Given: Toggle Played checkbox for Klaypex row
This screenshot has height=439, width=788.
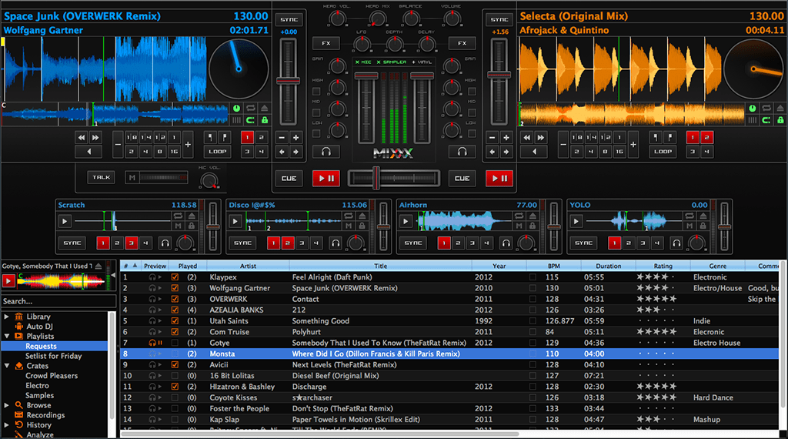Looking at the screenshot, I should pyautogui.click(x=175, y=277).
